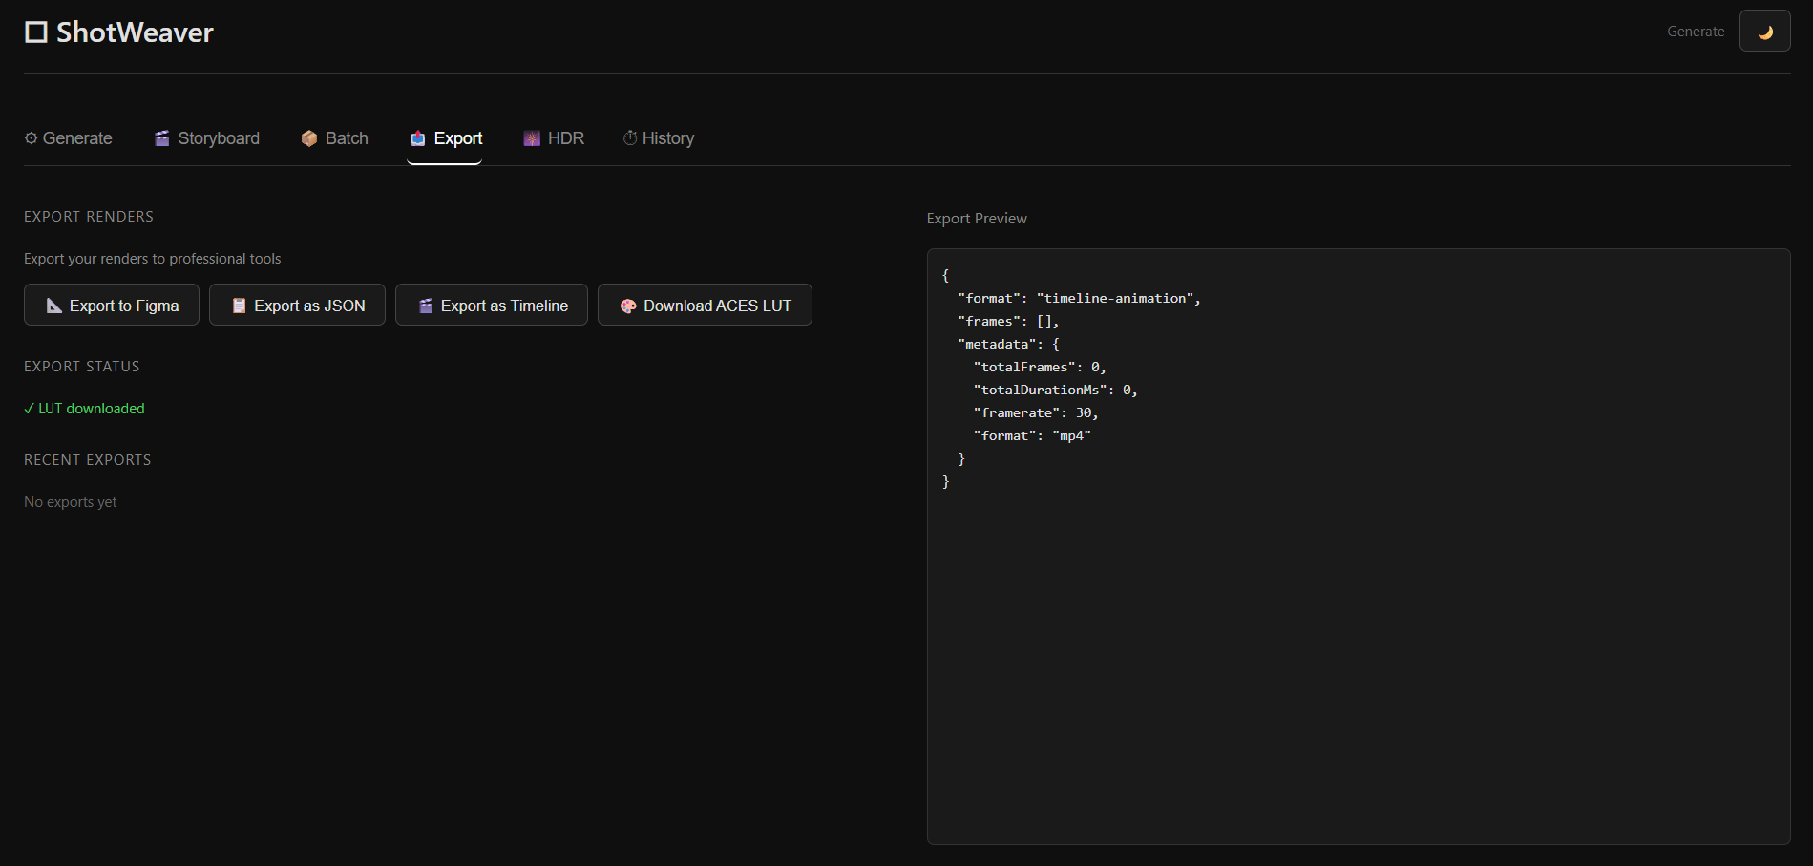Click the "metadata" line in preview
Viewport: 1813px width, 866px height.
[x=1008, y=345]
